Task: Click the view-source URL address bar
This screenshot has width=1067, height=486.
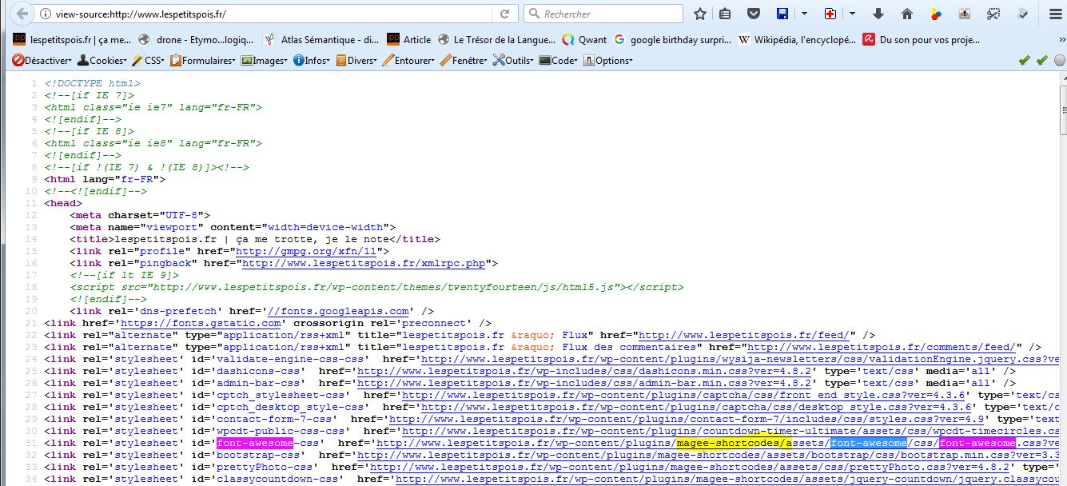Action: pos(264,14)
